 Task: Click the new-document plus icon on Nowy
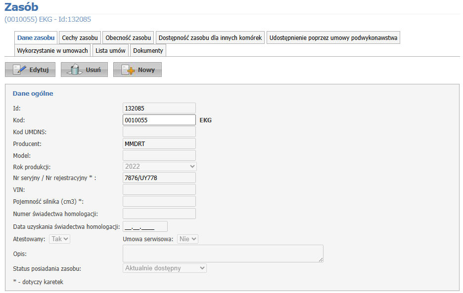[x=128, y=70]
